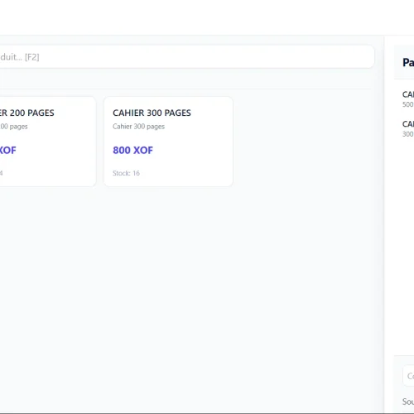This screenshot has width=414, height=414.
Task: Click the CAHIER 300 PAGES title
Action: coord(152,113)
